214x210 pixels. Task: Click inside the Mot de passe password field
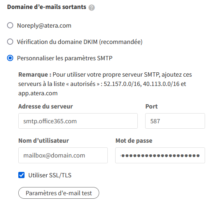tap(160, 155)
